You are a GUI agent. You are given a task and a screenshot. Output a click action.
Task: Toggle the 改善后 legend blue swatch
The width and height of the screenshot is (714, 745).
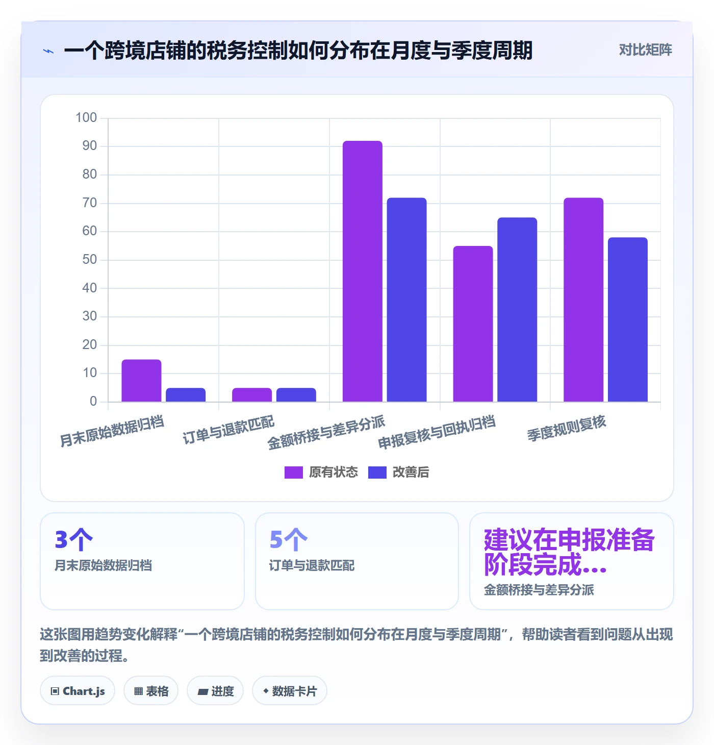[377, 473]
